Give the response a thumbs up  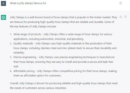[x=121, y=17]
